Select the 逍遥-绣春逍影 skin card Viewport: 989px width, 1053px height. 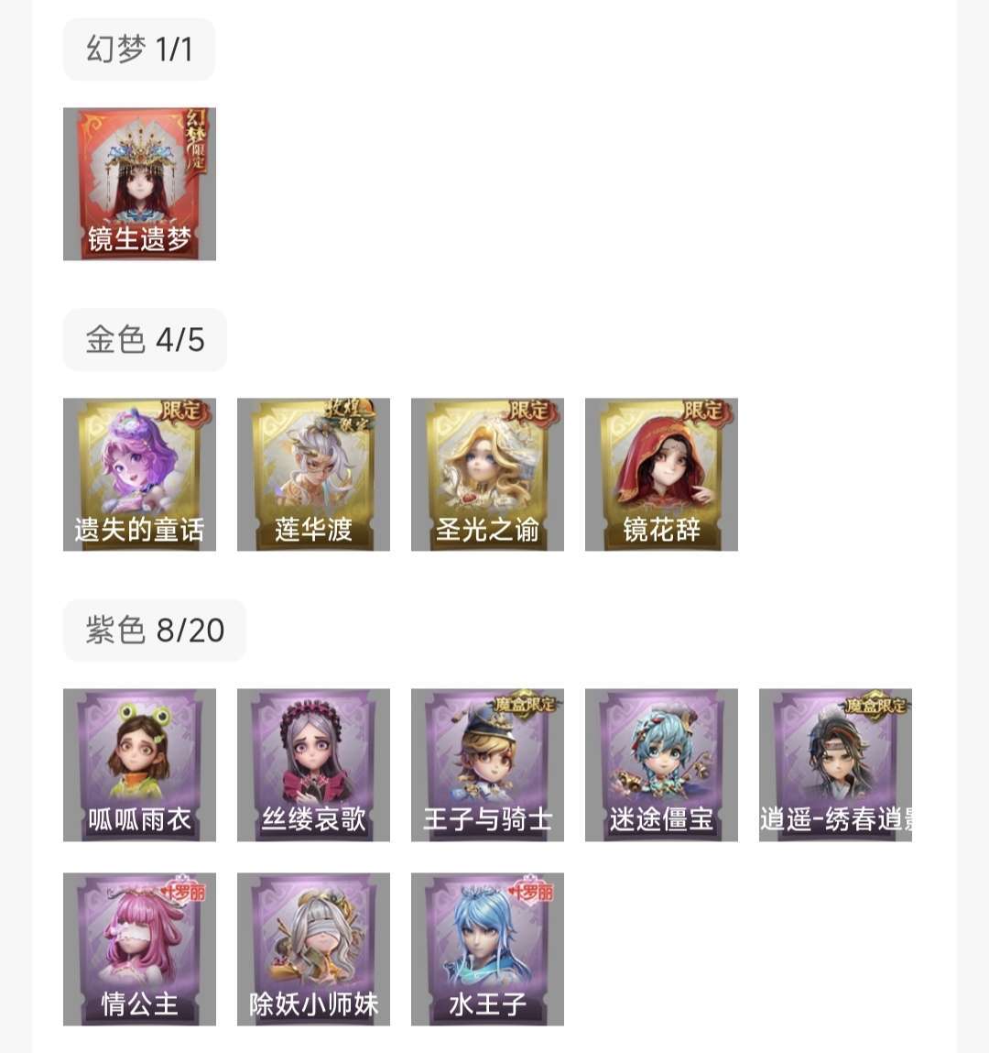(835, 765)
